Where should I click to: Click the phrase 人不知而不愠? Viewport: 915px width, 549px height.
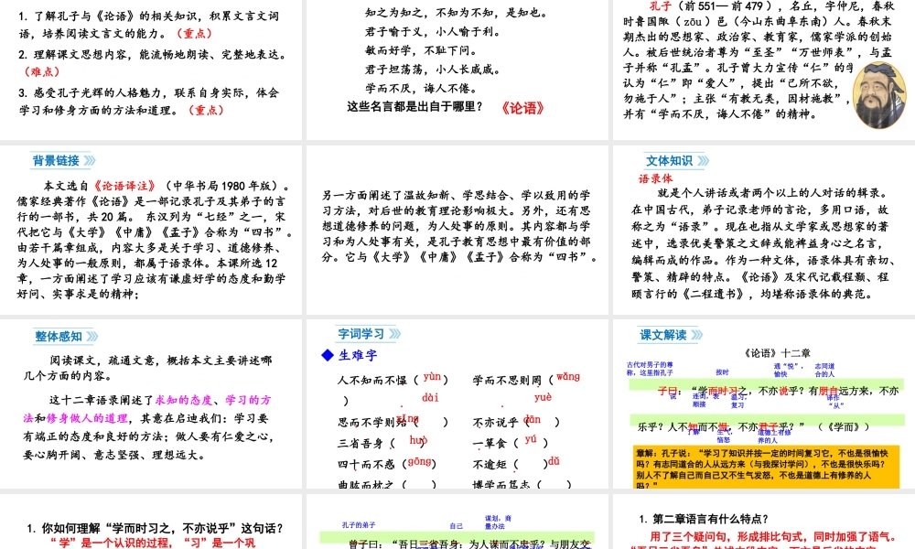tap(372, 380)
